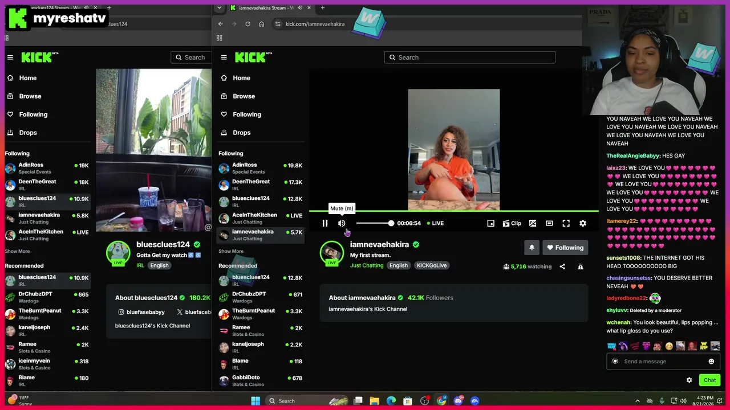730x410 pixels.
Task: Open DrChubzDPT in front Recommended list
Action: (261, 297)
